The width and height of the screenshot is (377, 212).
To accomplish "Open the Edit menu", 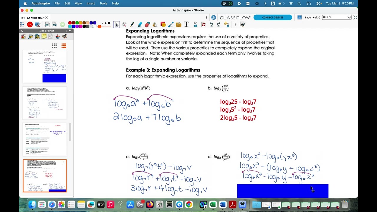I will point(67,3).
